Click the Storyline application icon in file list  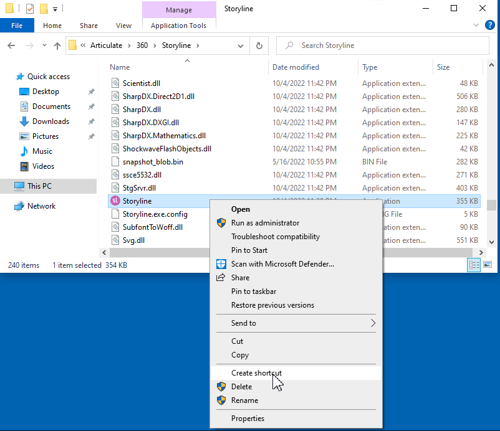(x=115, y=201)
